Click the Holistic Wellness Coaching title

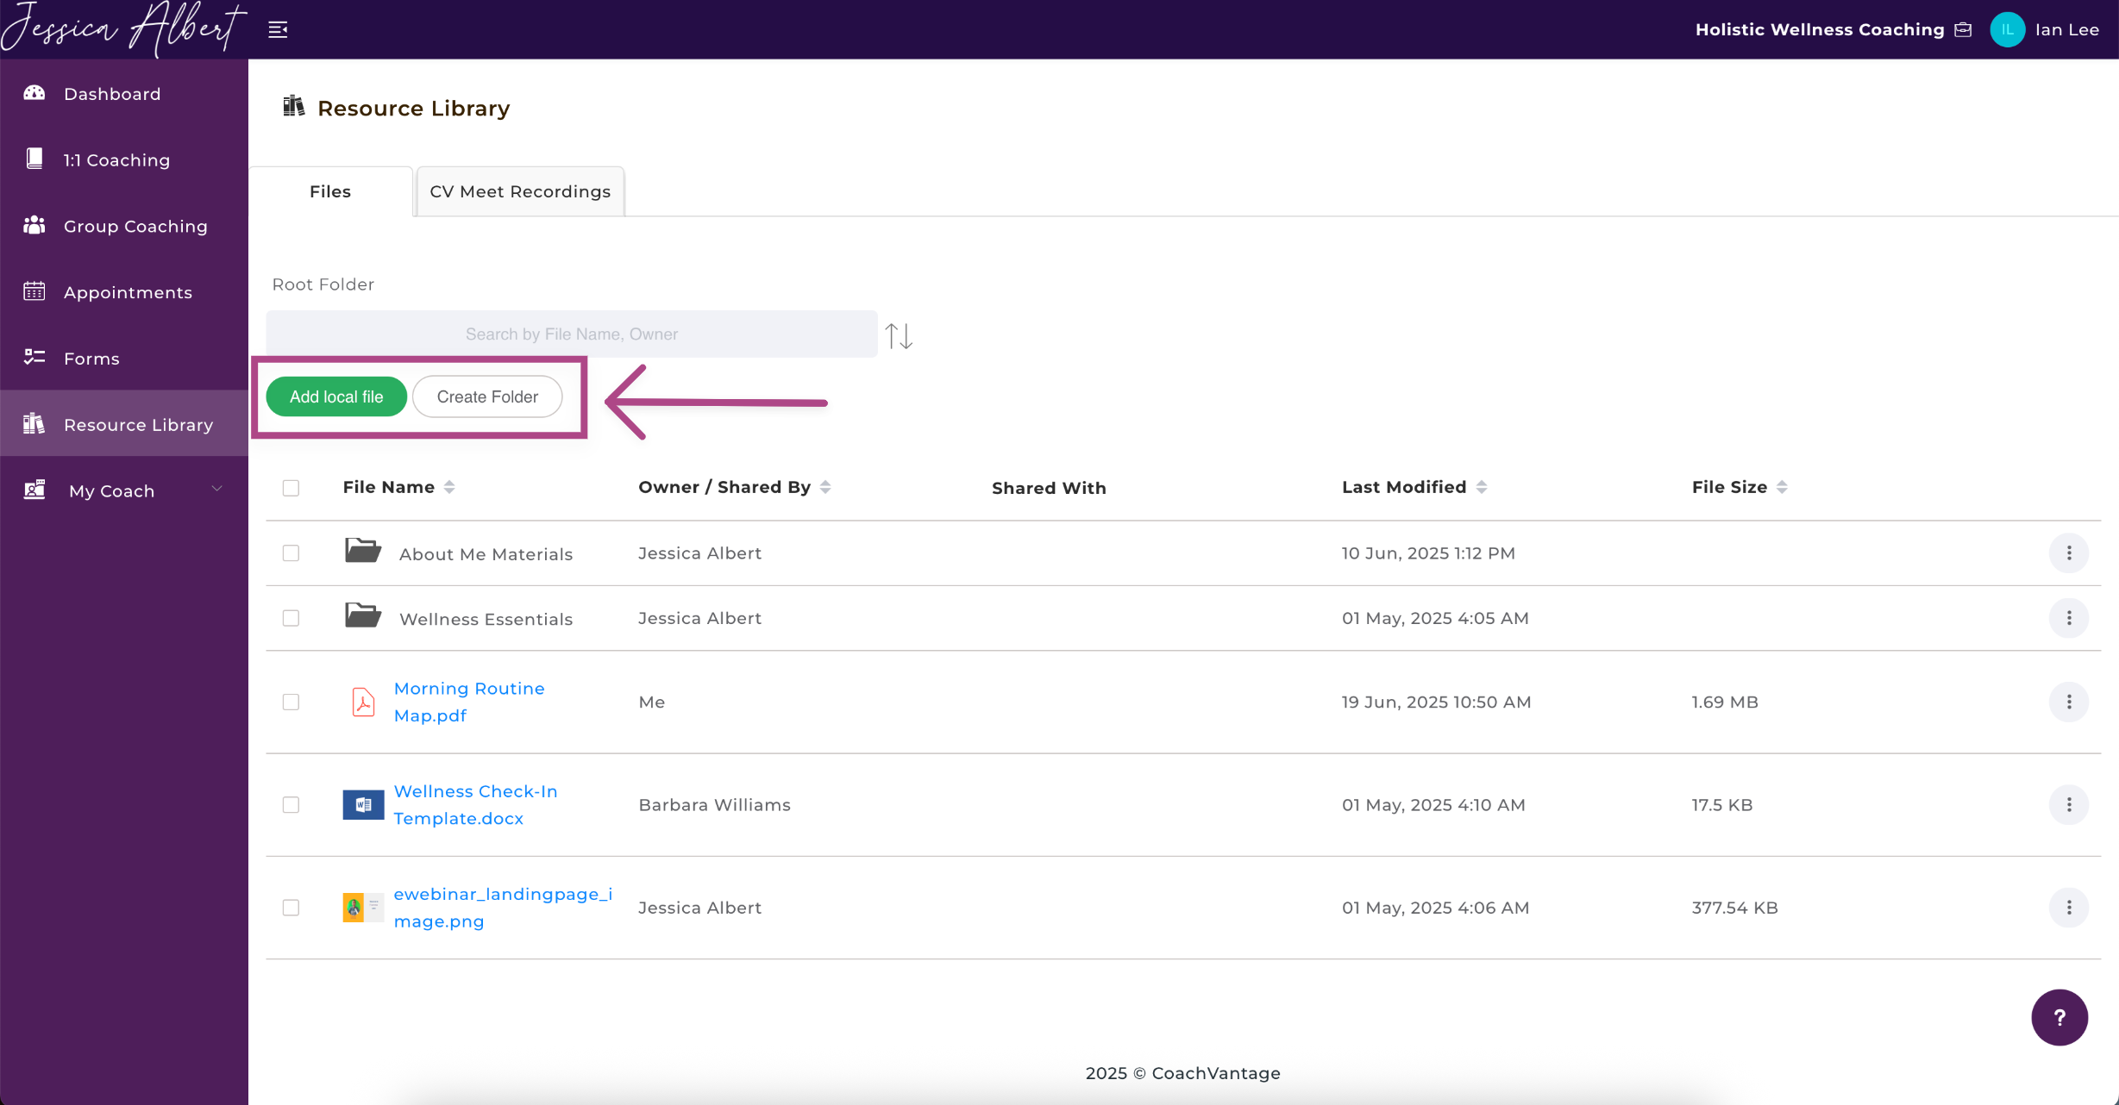[1820, 29]
